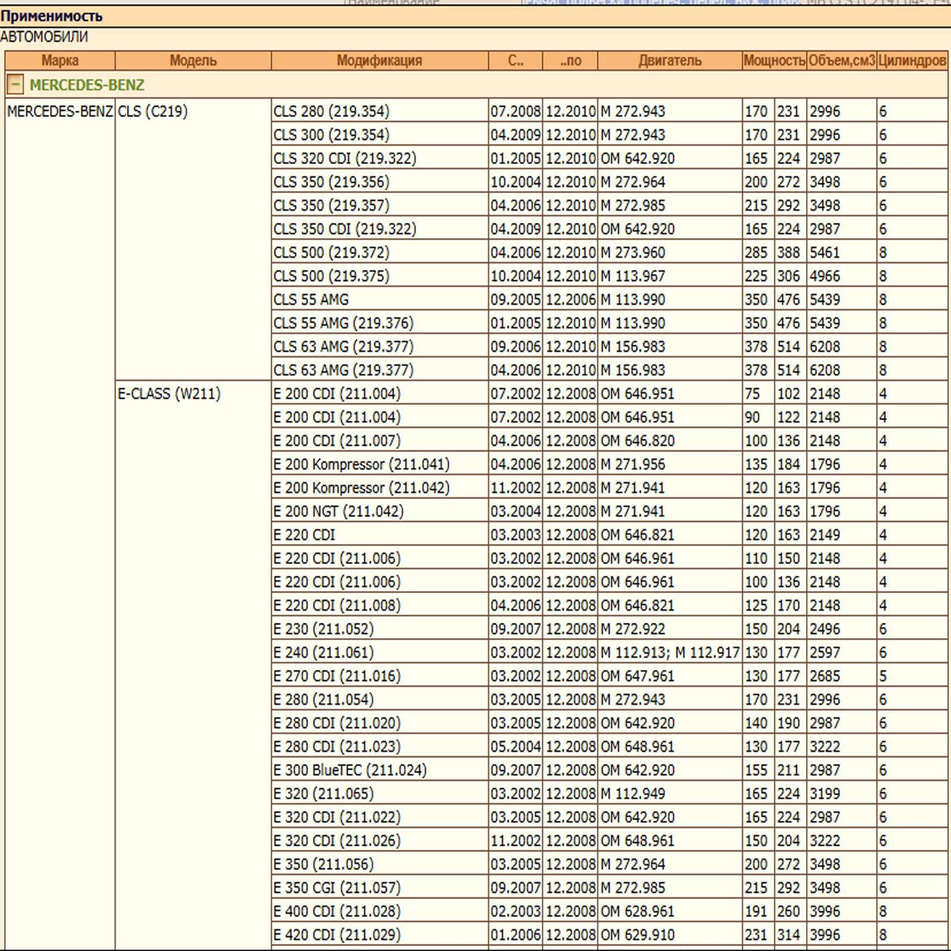Select the E 420 CDI (211.029) entry
The image size is (951, 951).
pos(337,935)
